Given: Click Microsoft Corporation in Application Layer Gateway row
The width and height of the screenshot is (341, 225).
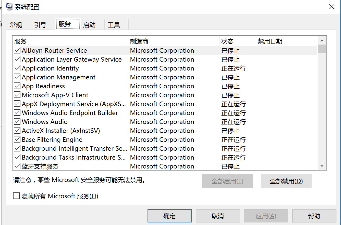Looking at the screenshot, I should 162,59.
